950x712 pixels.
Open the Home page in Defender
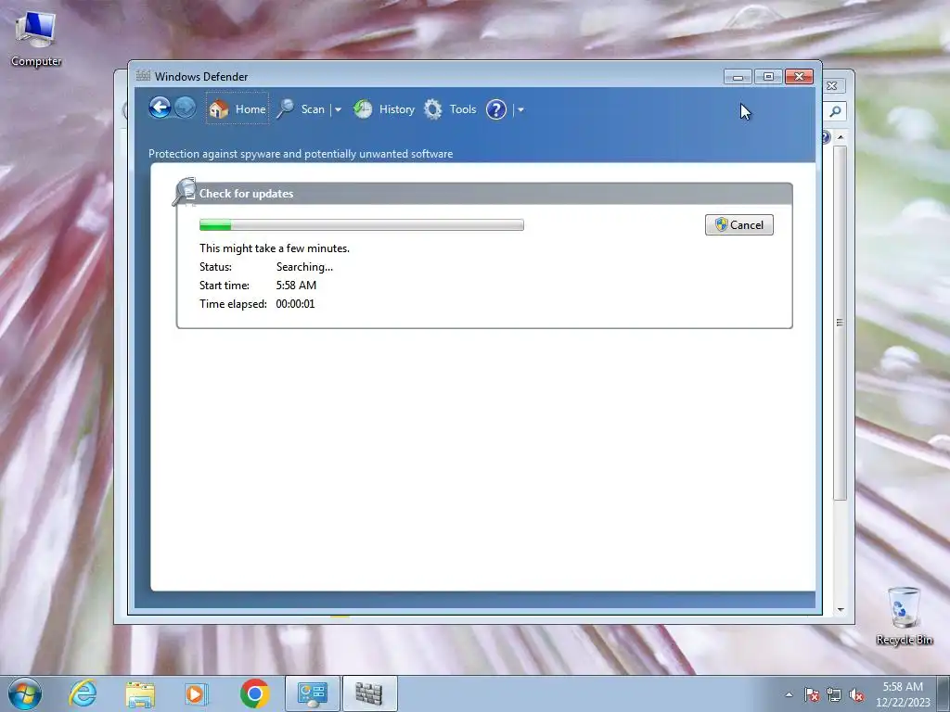(237, 109)
